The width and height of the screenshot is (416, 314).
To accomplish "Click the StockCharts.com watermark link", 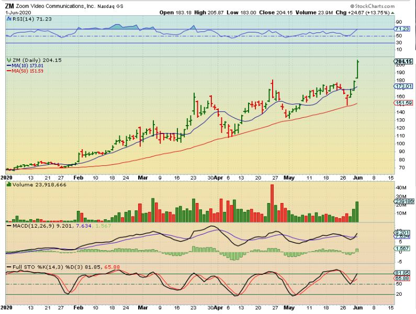I will point(372,6).
